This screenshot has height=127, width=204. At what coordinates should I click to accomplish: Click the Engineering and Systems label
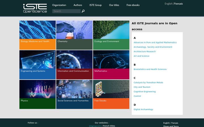pos(33,71)
